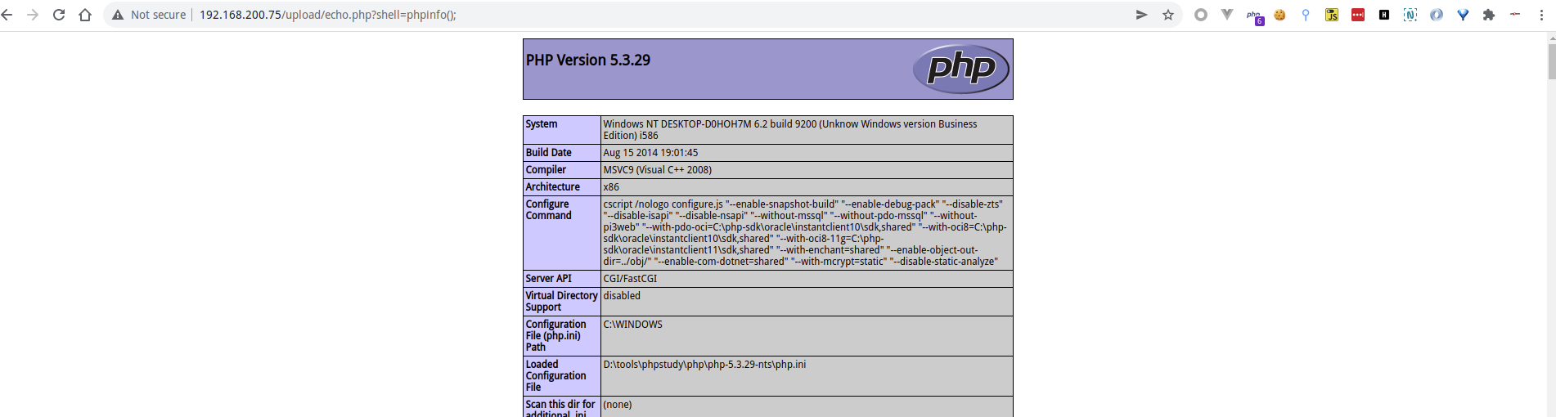Select 'Aug 15 2014 19:01:45' value
This screenshot has width=1556, height=417.
point(650,153)
